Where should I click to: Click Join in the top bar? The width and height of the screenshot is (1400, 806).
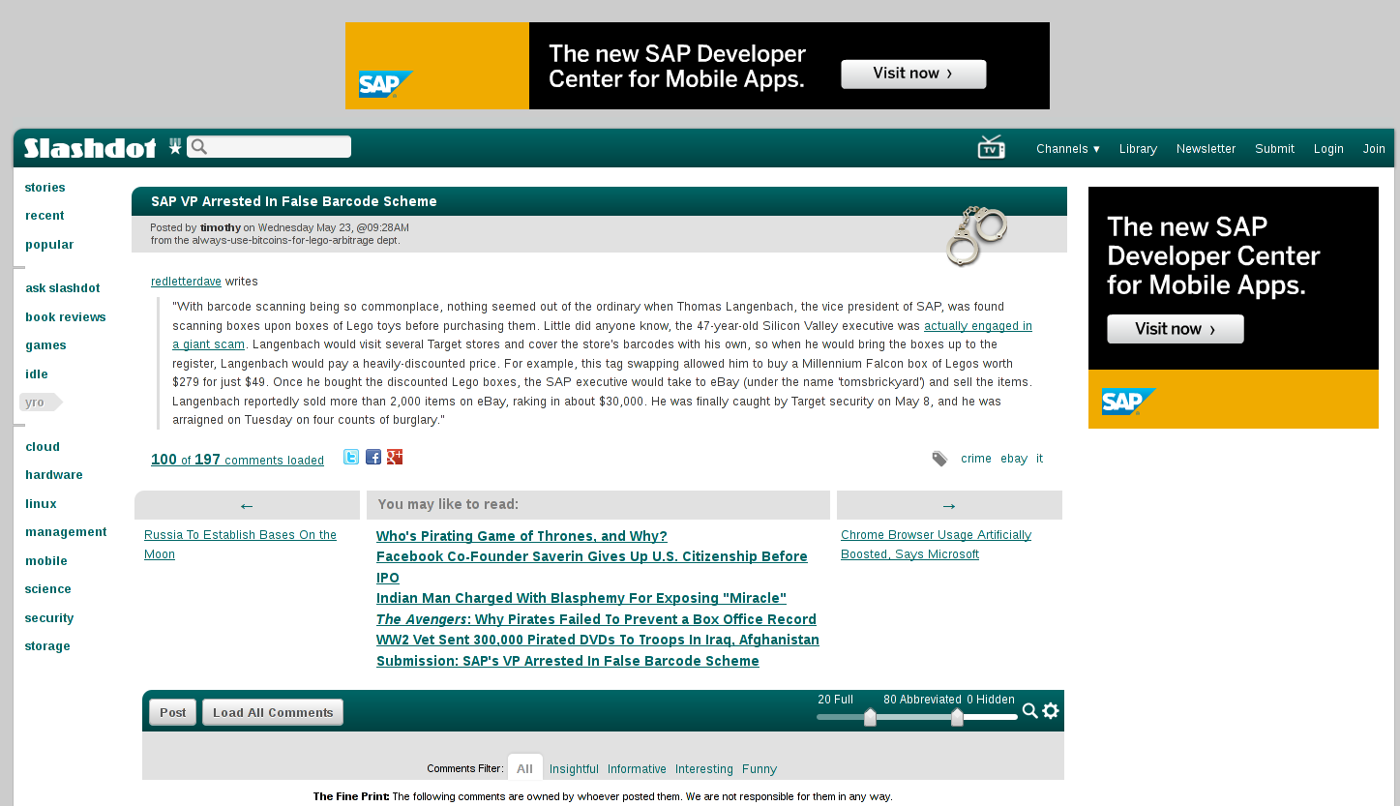coord(1374,149)
